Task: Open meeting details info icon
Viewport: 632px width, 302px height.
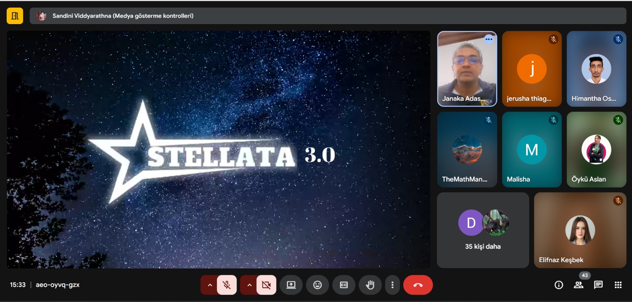Action: (x=559, y=285)
